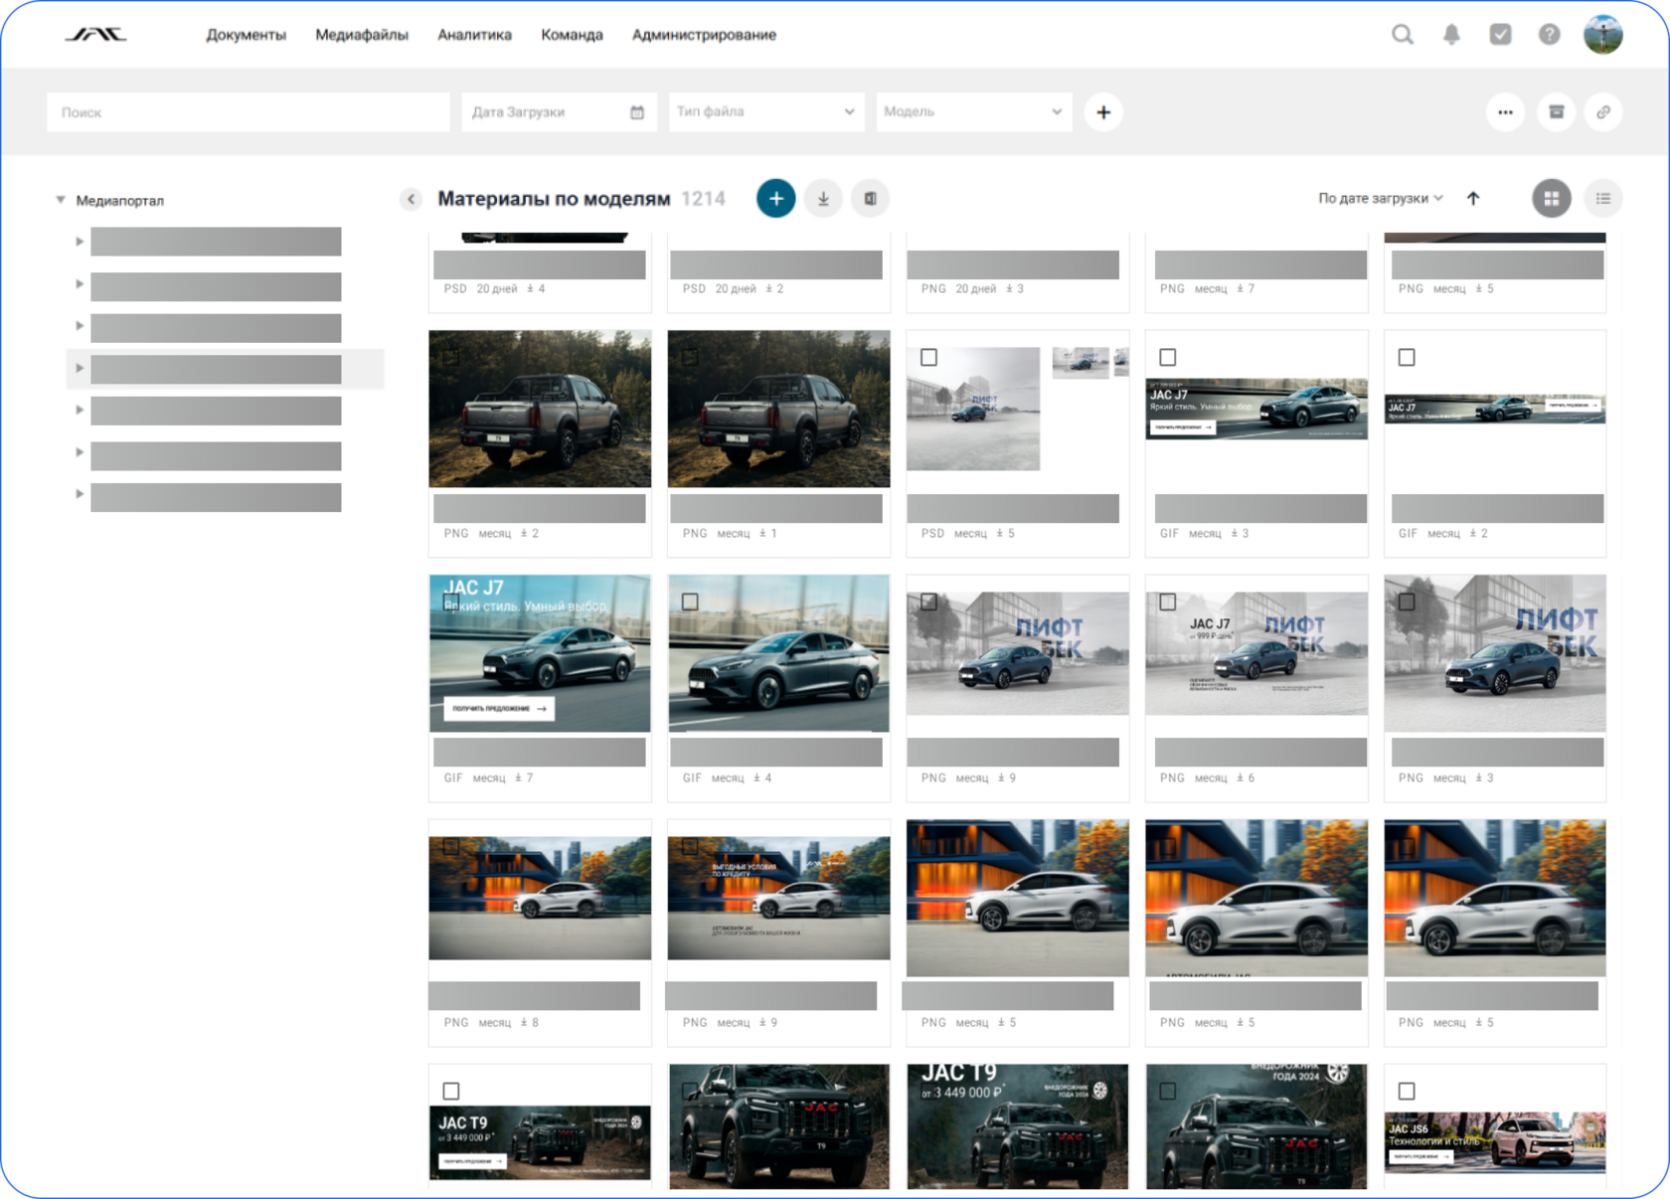This screenshot has height=1199, width=1670.
Task: Collapse the Медиапортал tree node
Action: pos(61,201)
